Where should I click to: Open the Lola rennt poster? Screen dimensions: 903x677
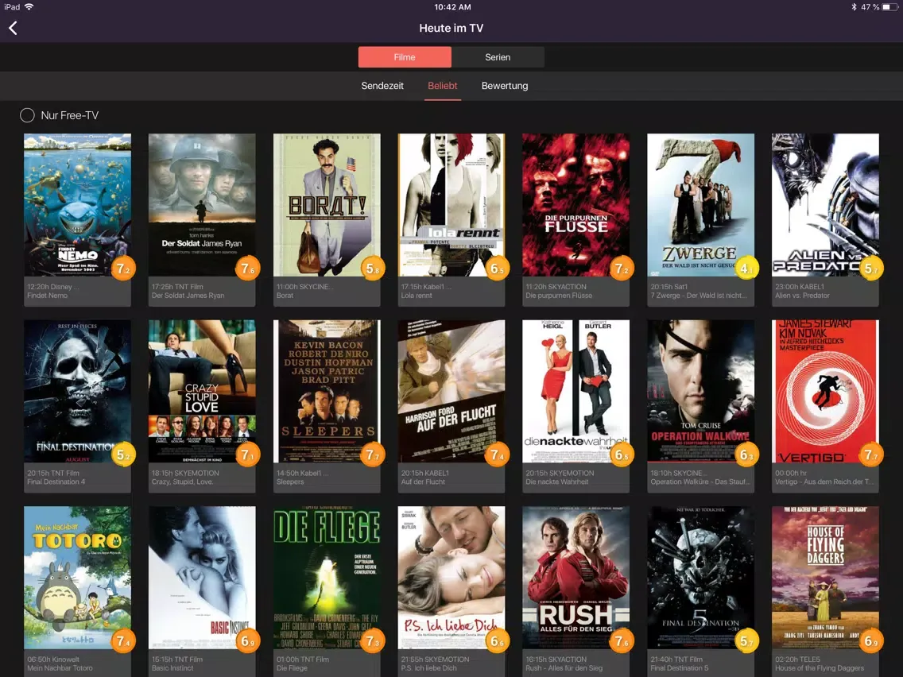(x=451, y=205)
